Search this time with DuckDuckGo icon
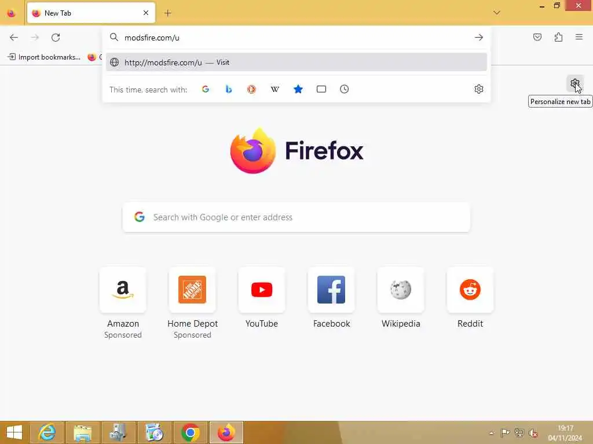Screen dimensions: 593x444 tap(251, 89)
